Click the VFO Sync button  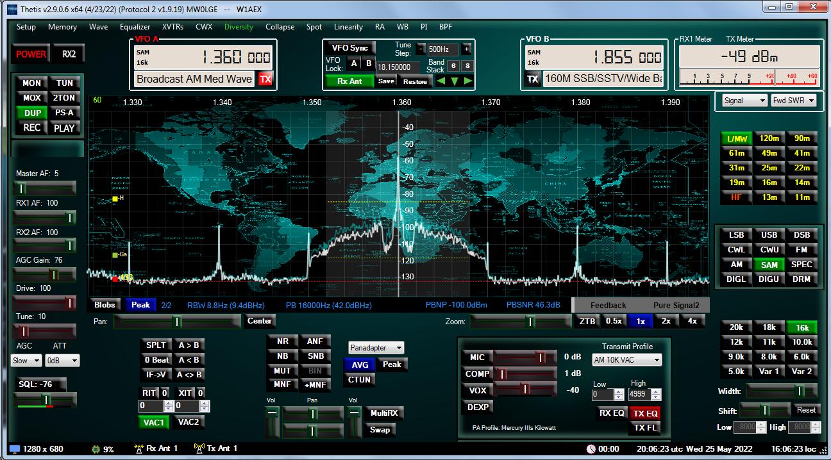[349, 48]
